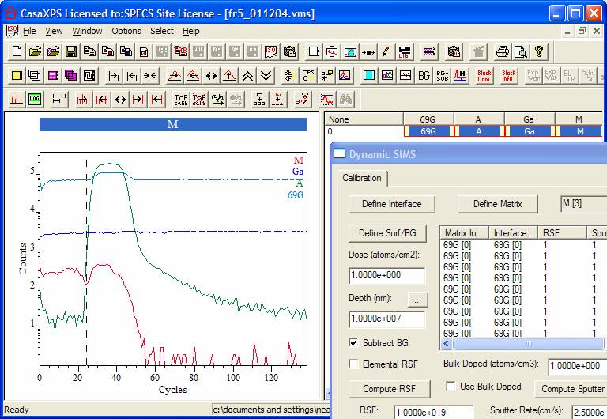Click the LOG scale toolbar icon

click(34, 100)
